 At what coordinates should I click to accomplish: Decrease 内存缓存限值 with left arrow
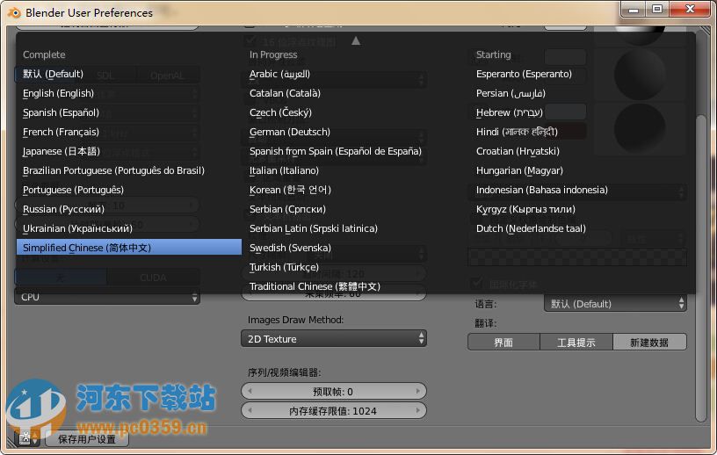pos(250,411)
